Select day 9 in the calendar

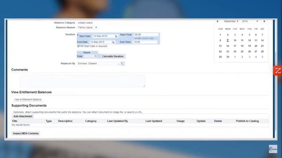(x=228, y=40)
